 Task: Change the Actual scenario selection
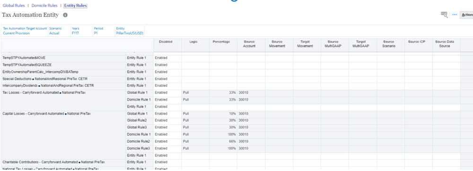tap(54, 34)
